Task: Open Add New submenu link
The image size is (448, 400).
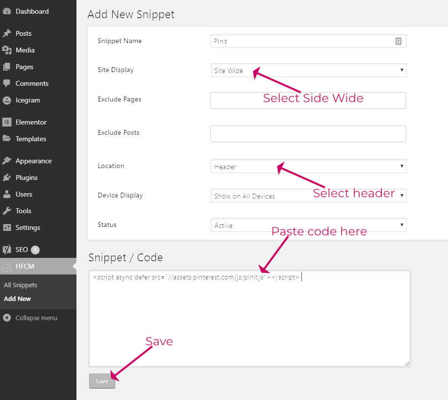Action: tap(17, 299)
